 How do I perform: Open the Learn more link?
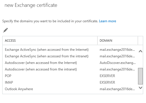pyautogui.click(x=108, y=21)
